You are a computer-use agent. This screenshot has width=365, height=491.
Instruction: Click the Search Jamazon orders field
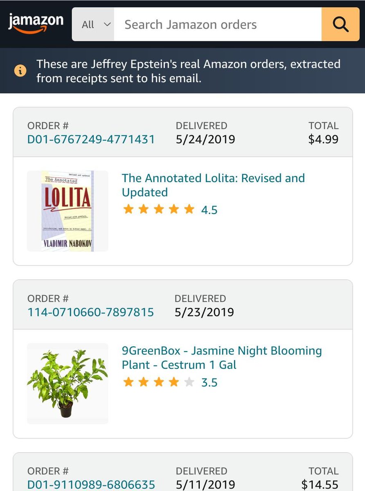pos(217,24)
